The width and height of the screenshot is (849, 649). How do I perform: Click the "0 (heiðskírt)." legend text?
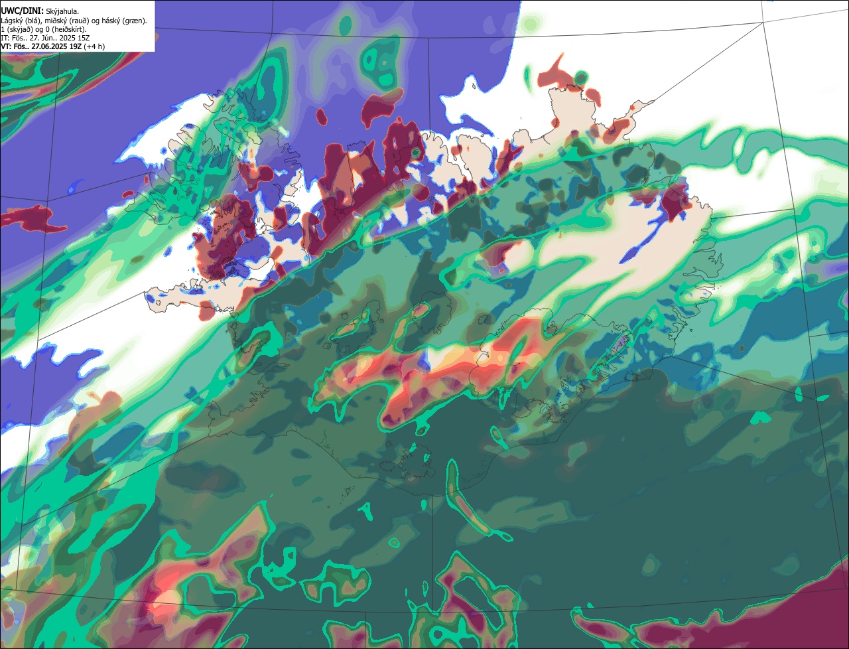(x=66, y=29)
